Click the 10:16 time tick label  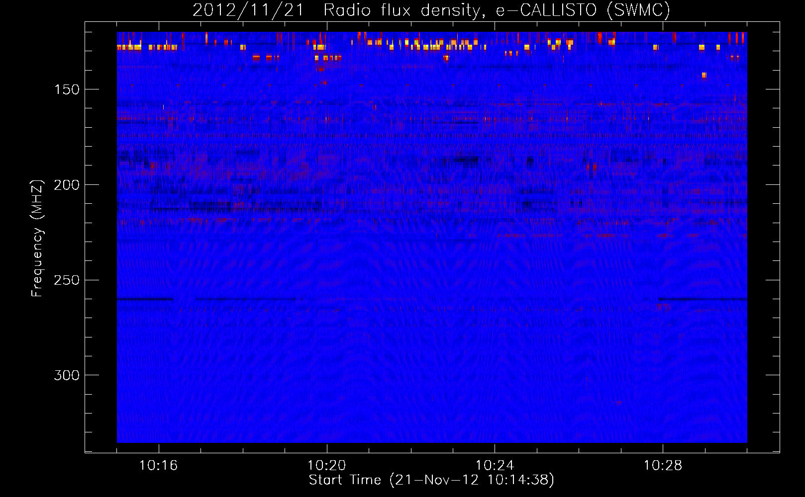point(159,466)
